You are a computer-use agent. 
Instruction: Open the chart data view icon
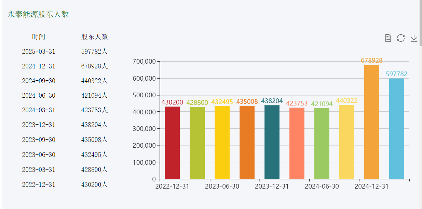pyautogui.click(x=388, y=38)
